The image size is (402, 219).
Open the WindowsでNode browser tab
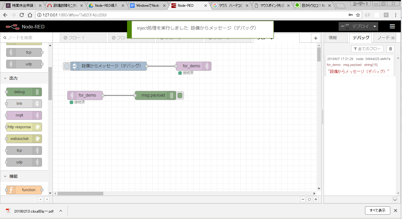pos(147,6)
